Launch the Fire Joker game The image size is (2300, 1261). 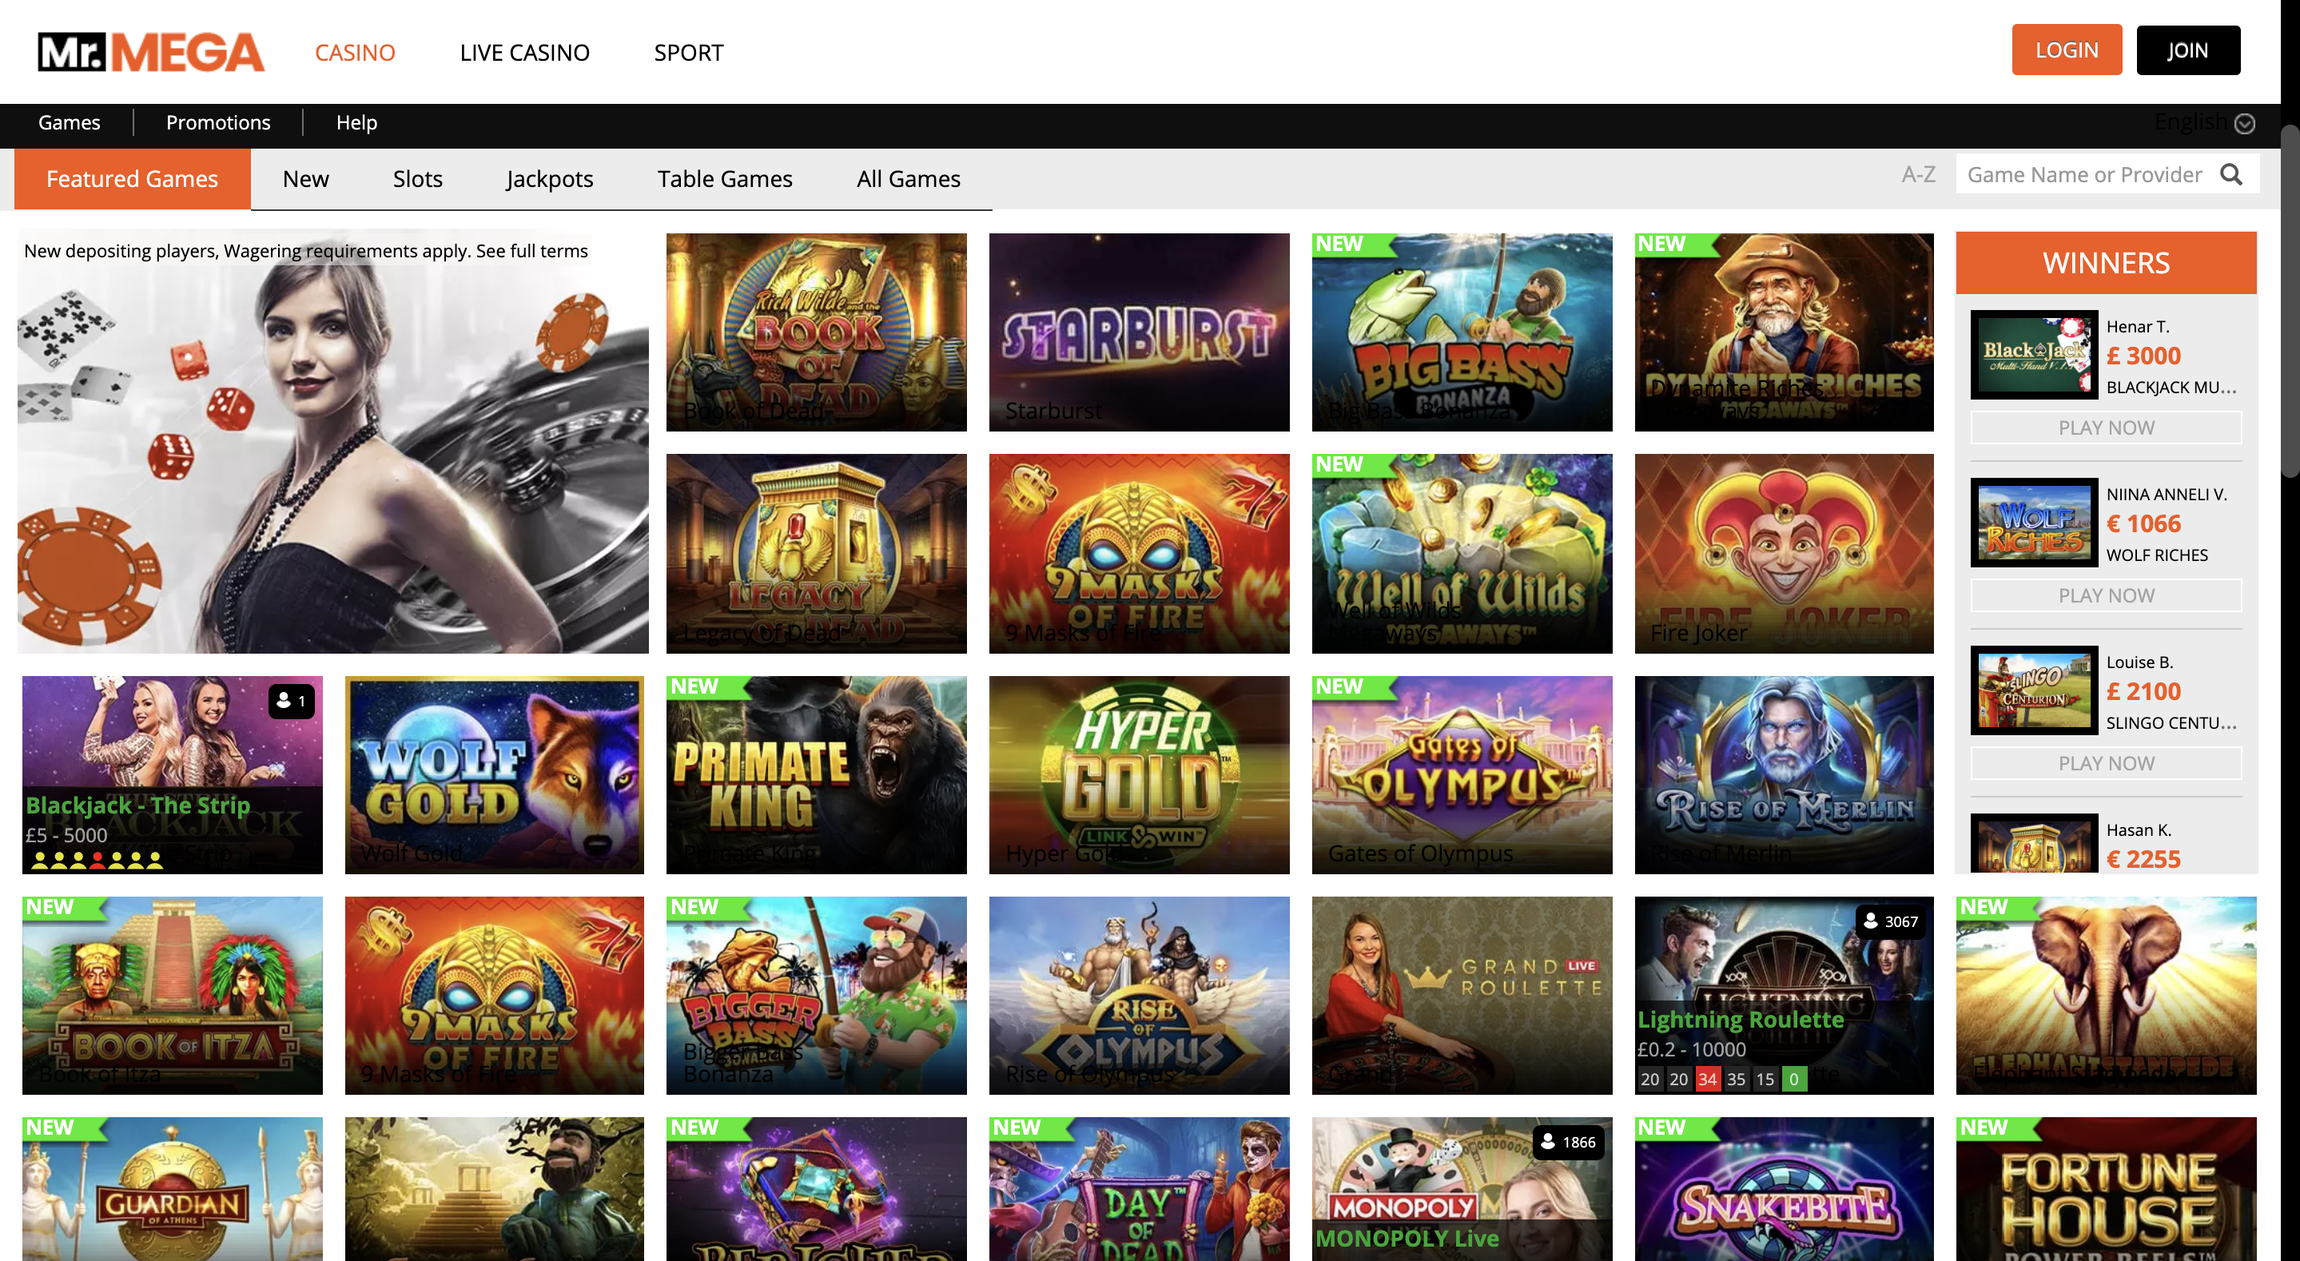tap(1784, 553)
